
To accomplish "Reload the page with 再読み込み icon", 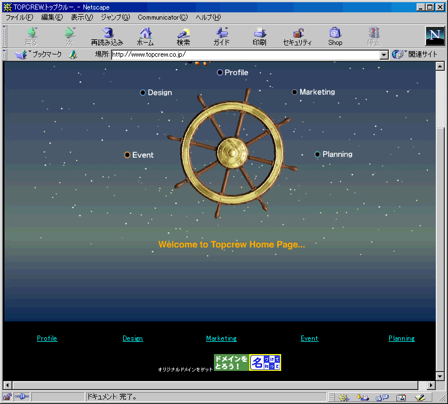I will tap(107, 36).
